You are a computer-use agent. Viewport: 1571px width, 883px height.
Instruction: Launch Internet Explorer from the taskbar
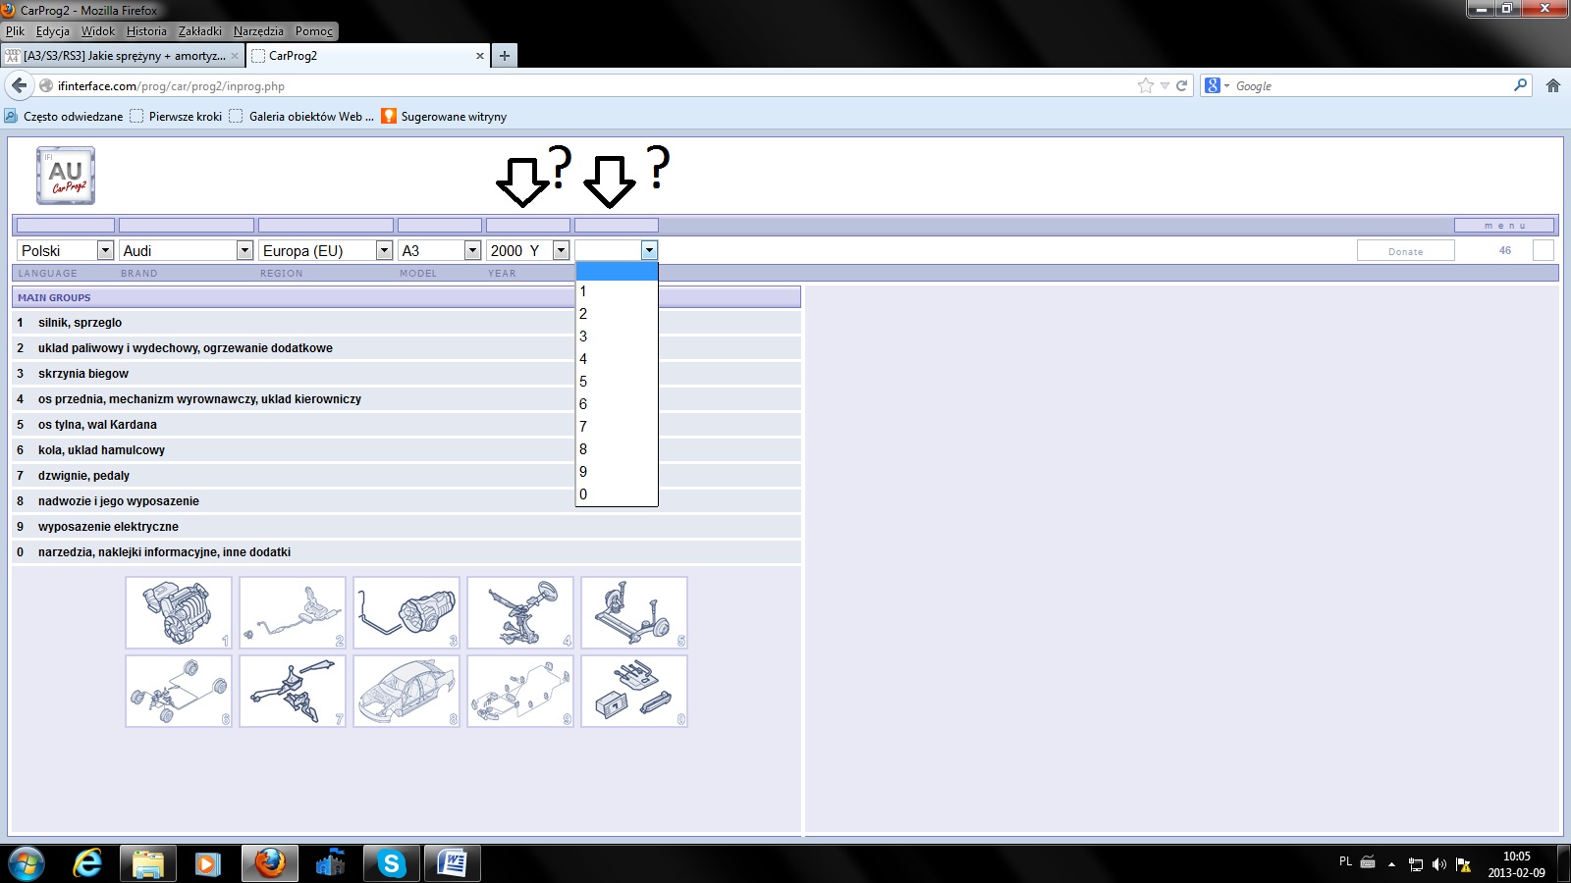click(87, 863)
